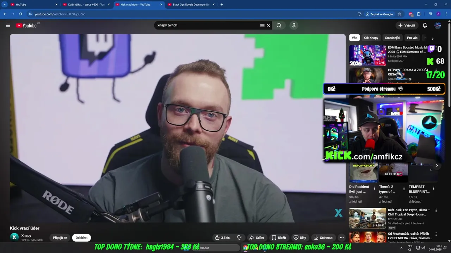
Task: Open the 'Od Freakoutů k realitě' video title
Action: [409, 236]
